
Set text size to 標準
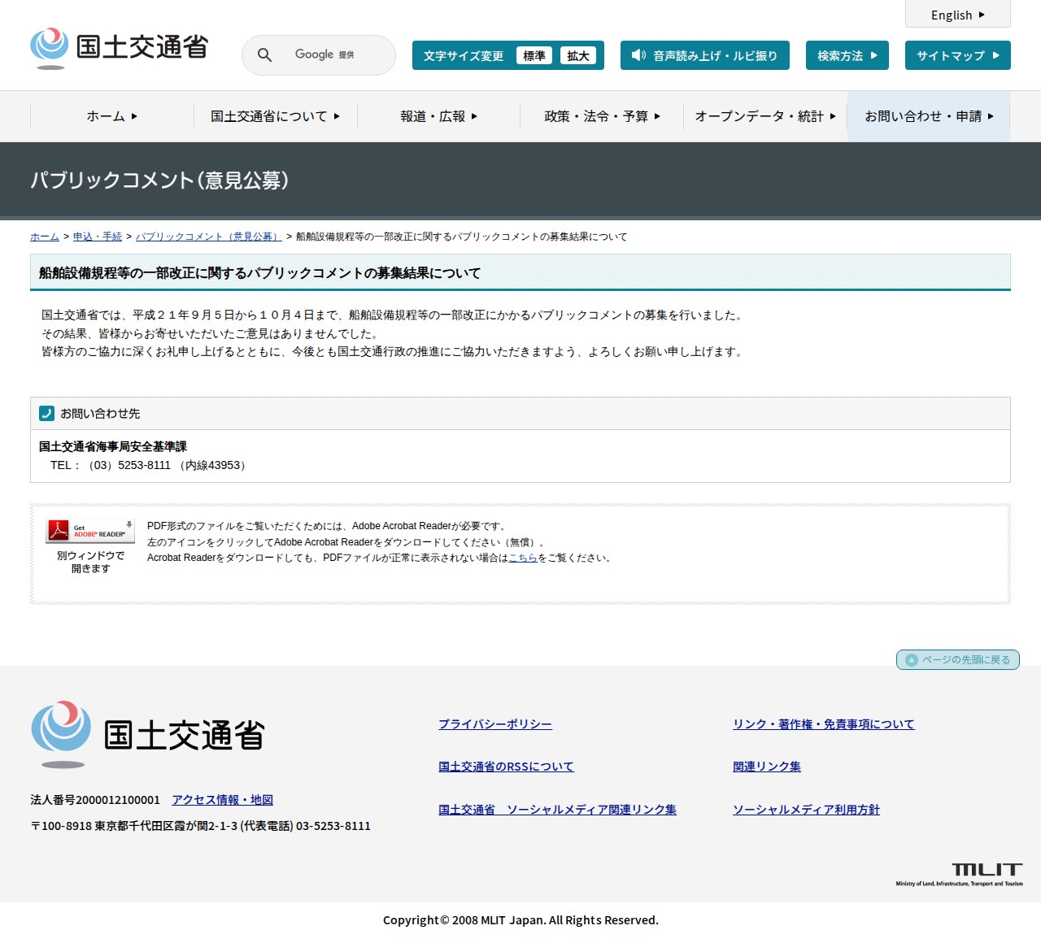pyautogui.click(x=534, y=56)
